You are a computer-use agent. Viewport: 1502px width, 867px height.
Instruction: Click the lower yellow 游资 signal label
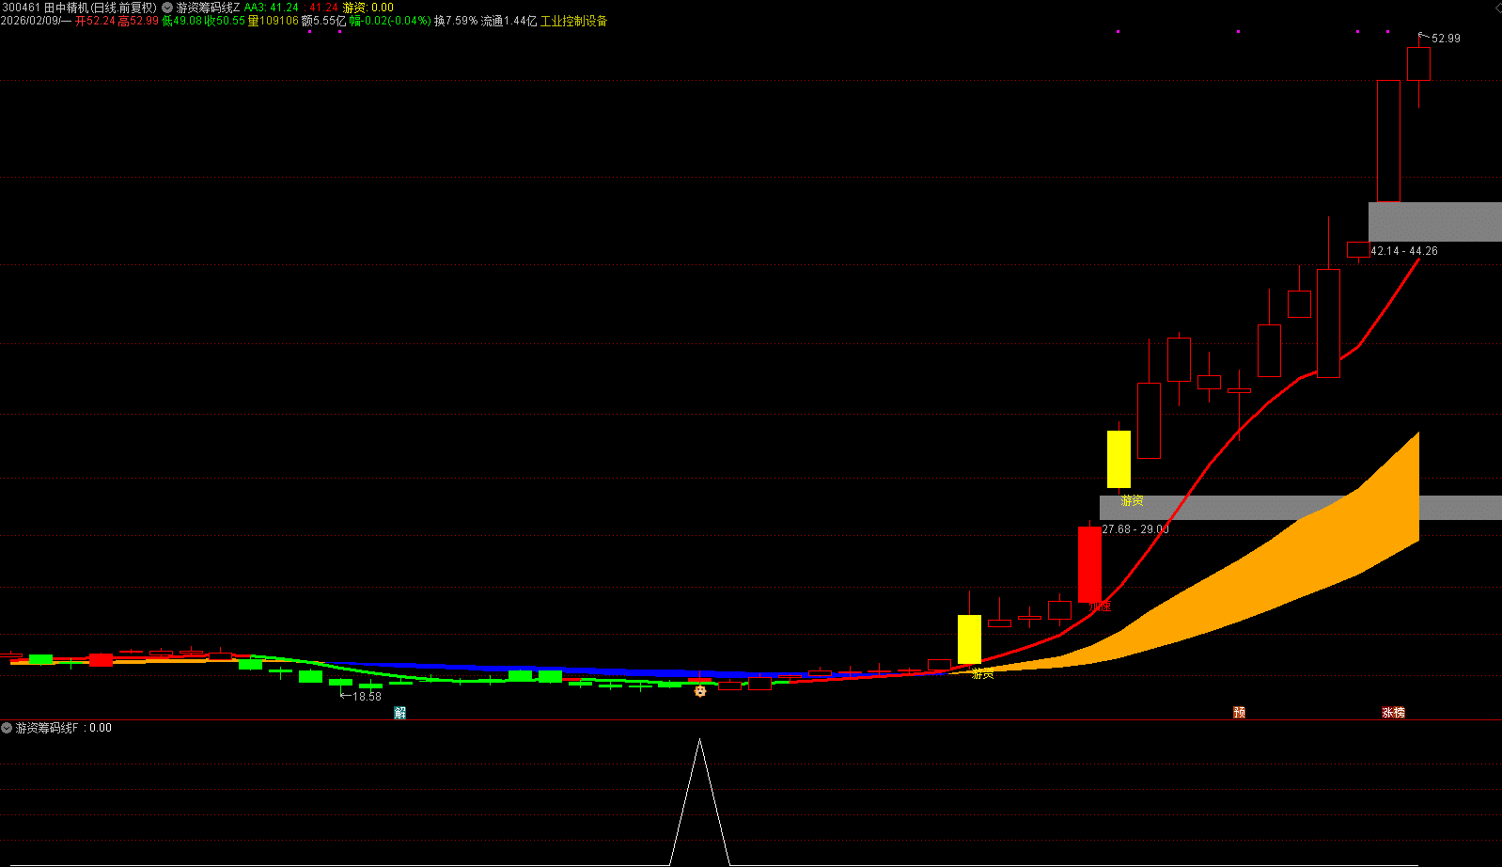pos(982,674)
